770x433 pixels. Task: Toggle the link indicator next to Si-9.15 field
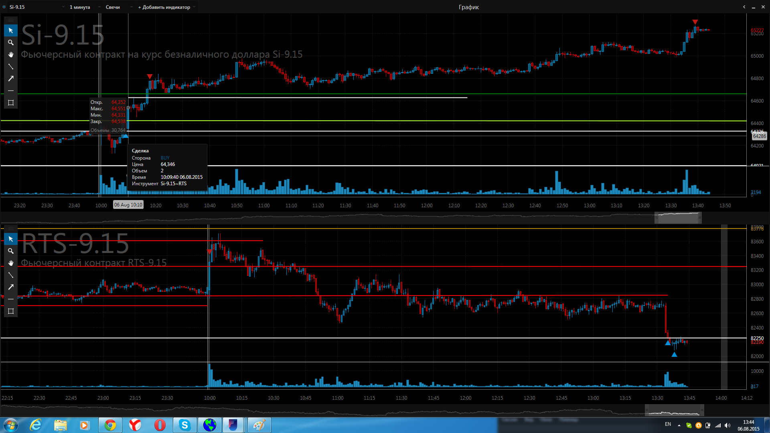pyautogui.click(x=4, y=7)
